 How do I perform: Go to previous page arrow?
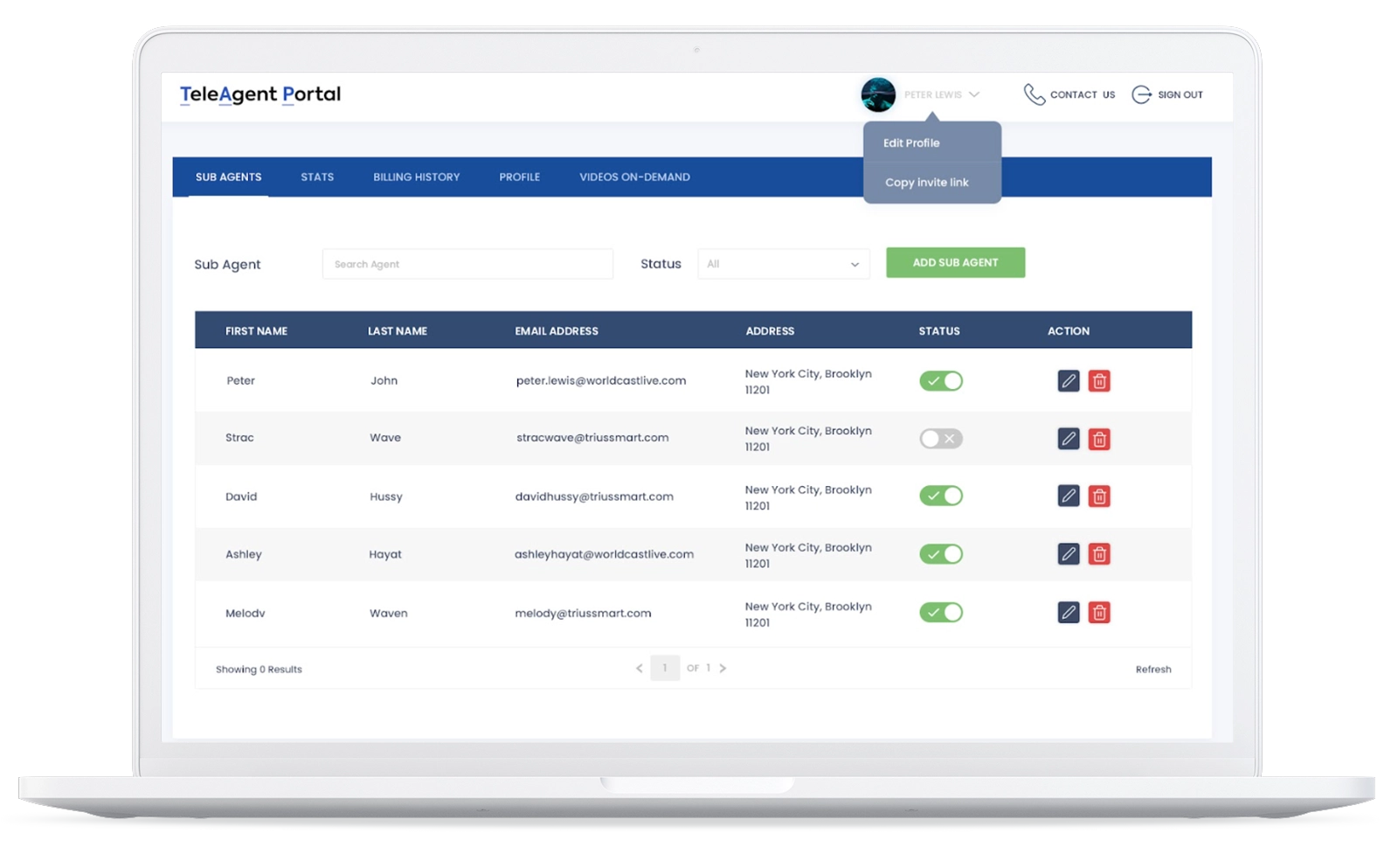[640, 668]
